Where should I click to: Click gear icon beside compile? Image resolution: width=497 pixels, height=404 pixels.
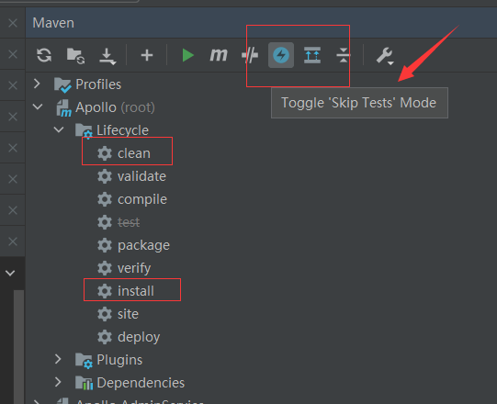(x=105, y=199)
